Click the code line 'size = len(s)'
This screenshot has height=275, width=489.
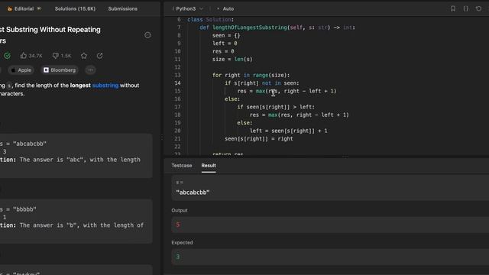(232, 60)
